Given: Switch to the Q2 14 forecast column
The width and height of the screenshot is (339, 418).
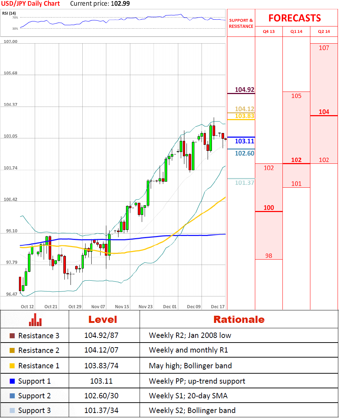Looking at the screenshot, I should tap(324, 31).
